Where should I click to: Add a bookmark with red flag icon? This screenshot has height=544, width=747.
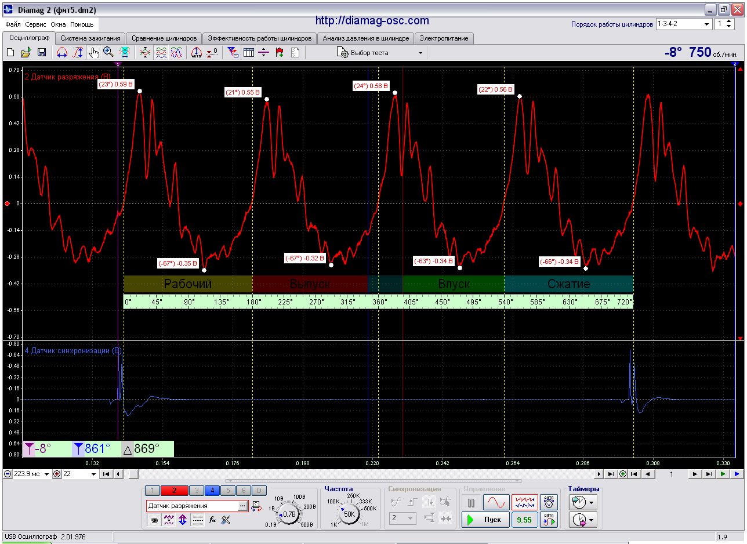click(280, 53)
